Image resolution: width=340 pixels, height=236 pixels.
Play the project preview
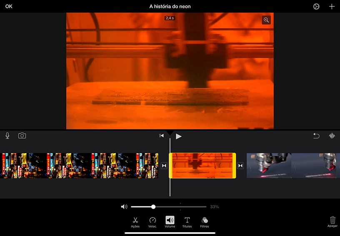click(178, 136)
